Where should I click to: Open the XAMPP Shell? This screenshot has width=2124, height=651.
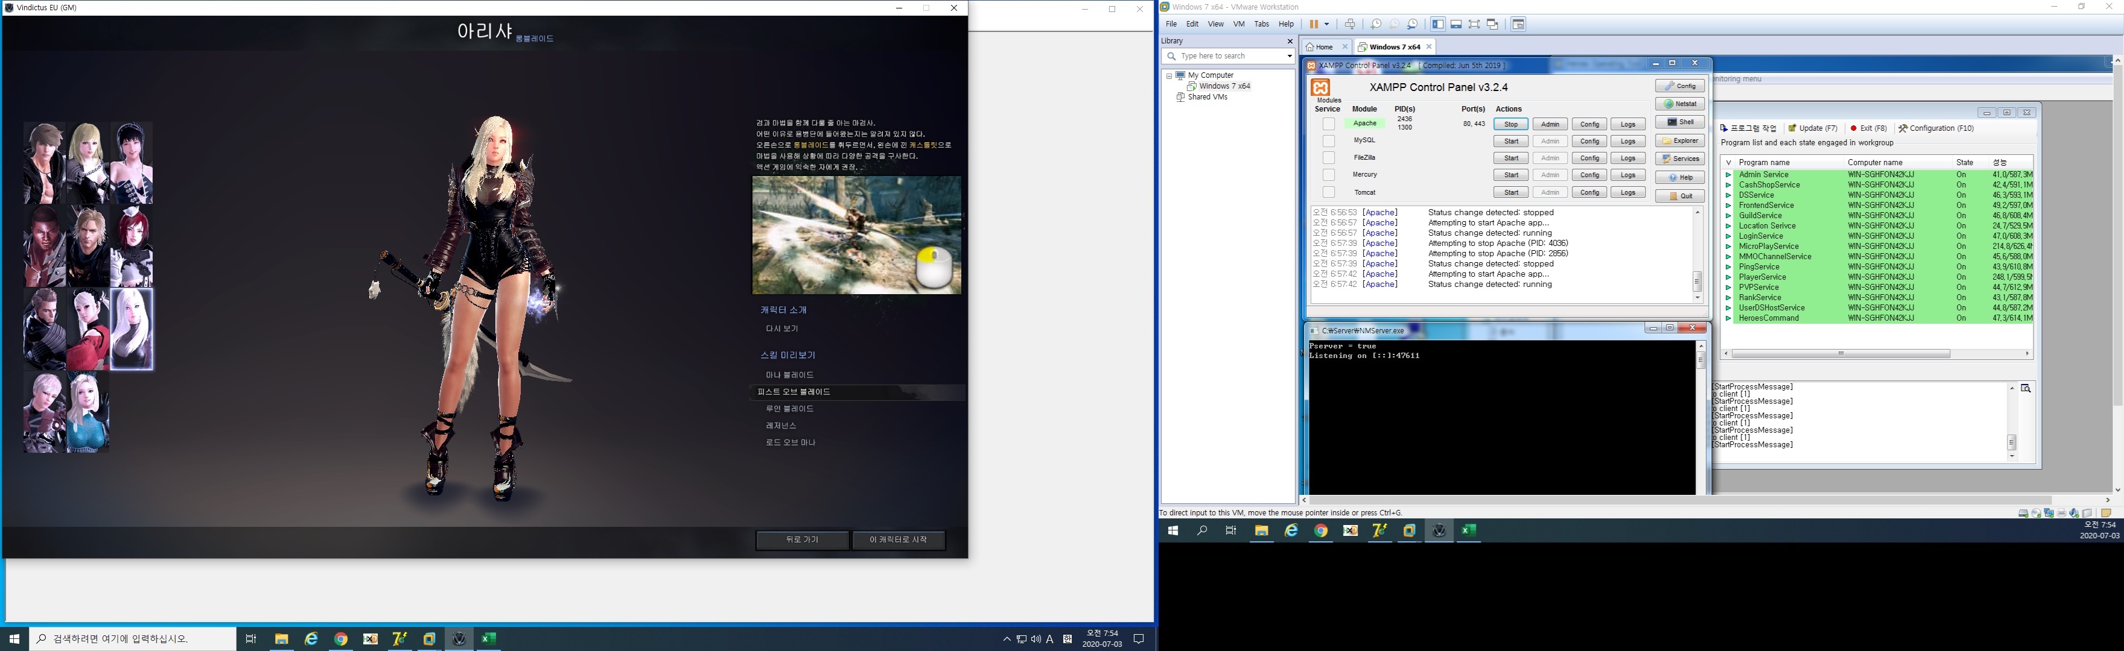pyautogui.click(x=1679, y=122)
